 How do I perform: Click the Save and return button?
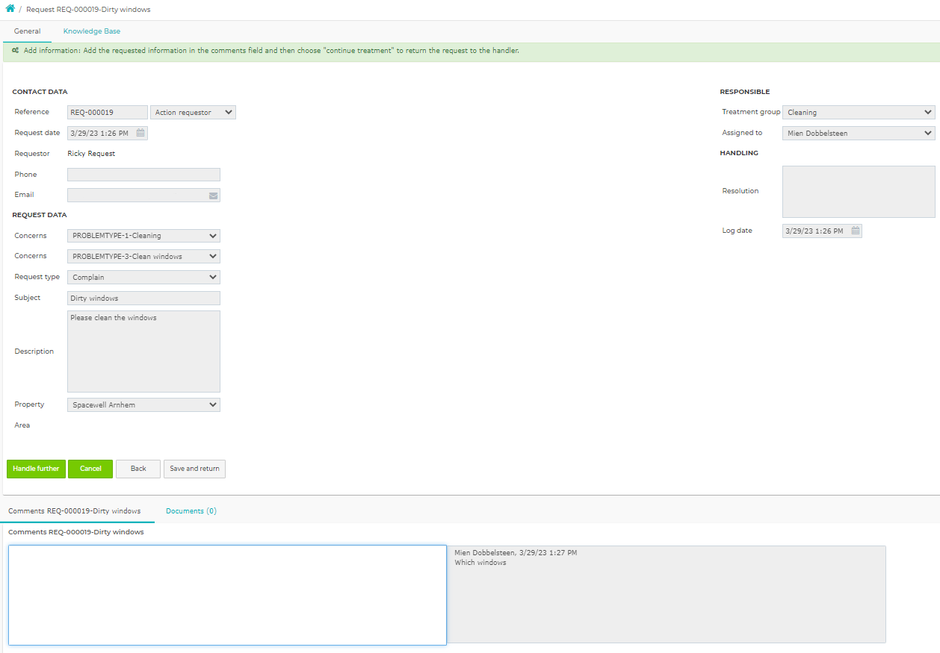pyautogui.click(x=194, y=469)
